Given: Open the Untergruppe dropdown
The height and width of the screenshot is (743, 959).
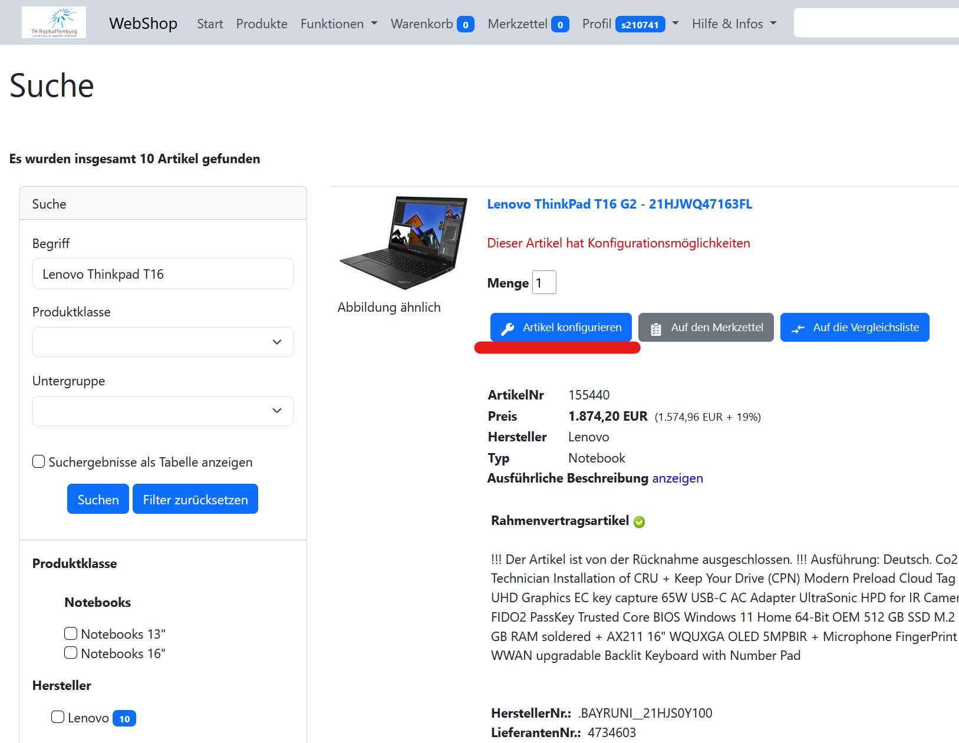Looking at the screenshot, I should click(x=163, y=411).
